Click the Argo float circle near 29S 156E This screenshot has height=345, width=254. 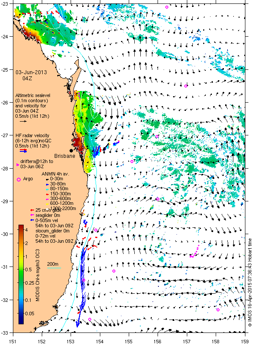tap(158, 199)
